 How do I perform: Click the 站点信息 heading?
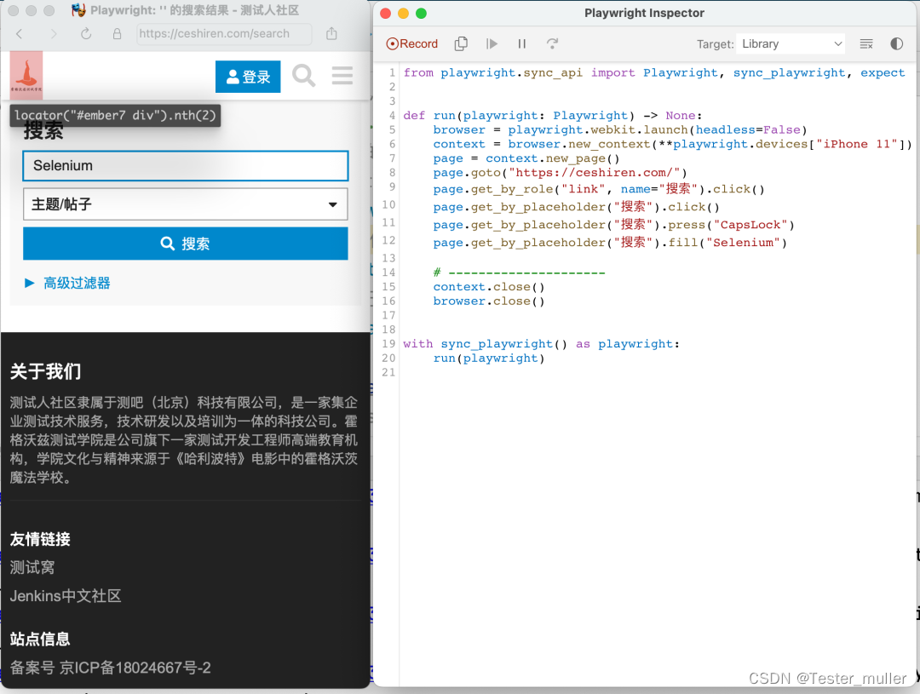[x=40, y=639]
